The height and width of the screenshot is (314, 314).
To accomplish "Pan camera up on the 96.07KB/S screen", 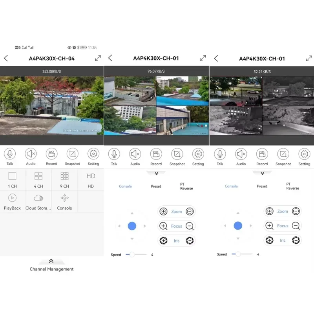I will point(132,213).
